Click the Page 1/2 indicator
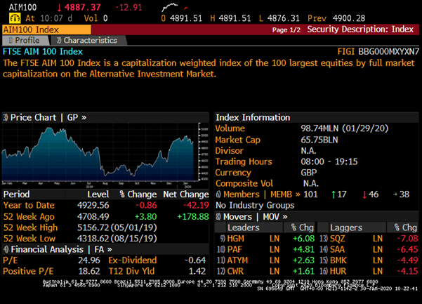 286,29
